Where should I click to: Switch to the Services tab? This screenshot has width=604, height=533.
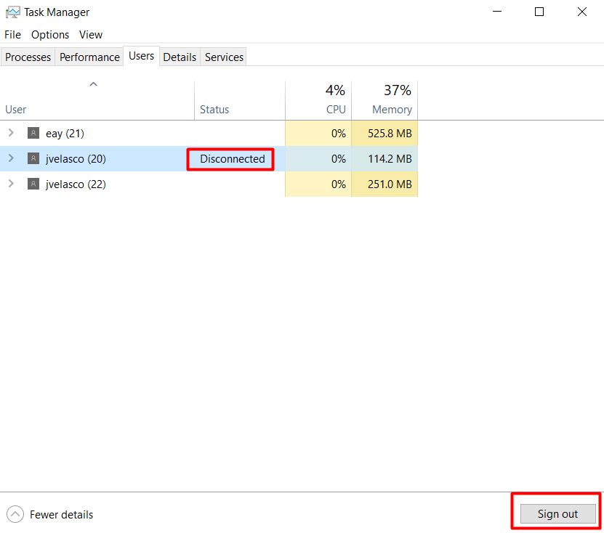pyautogui.click(x=224, y=57)
